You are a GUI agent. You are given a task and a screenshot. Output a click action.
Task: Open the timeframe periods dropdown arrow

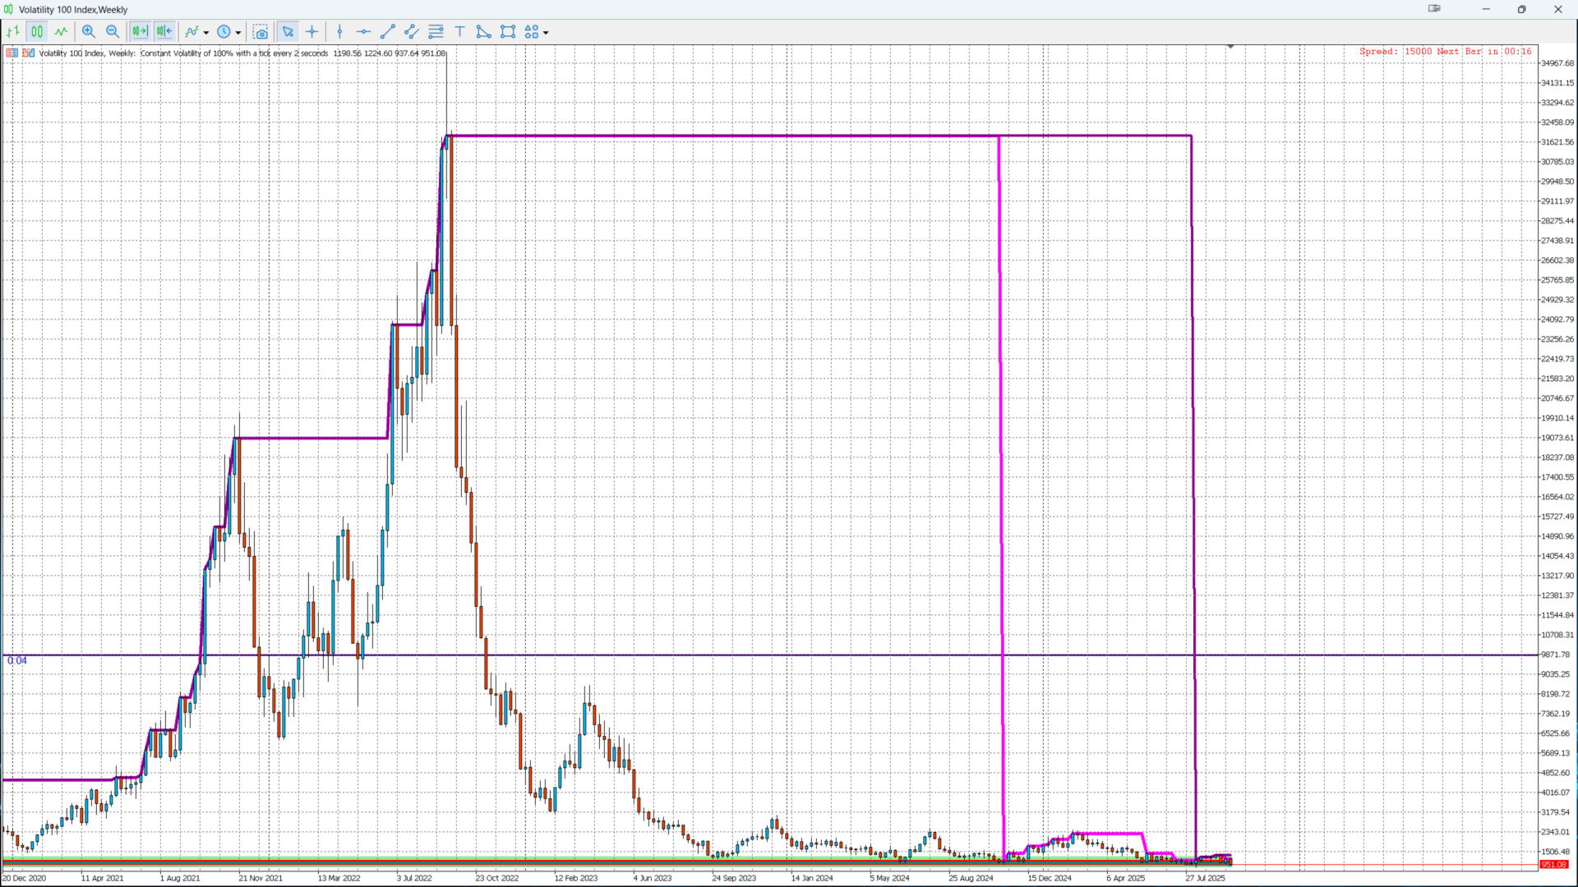(x=238, y=33)
